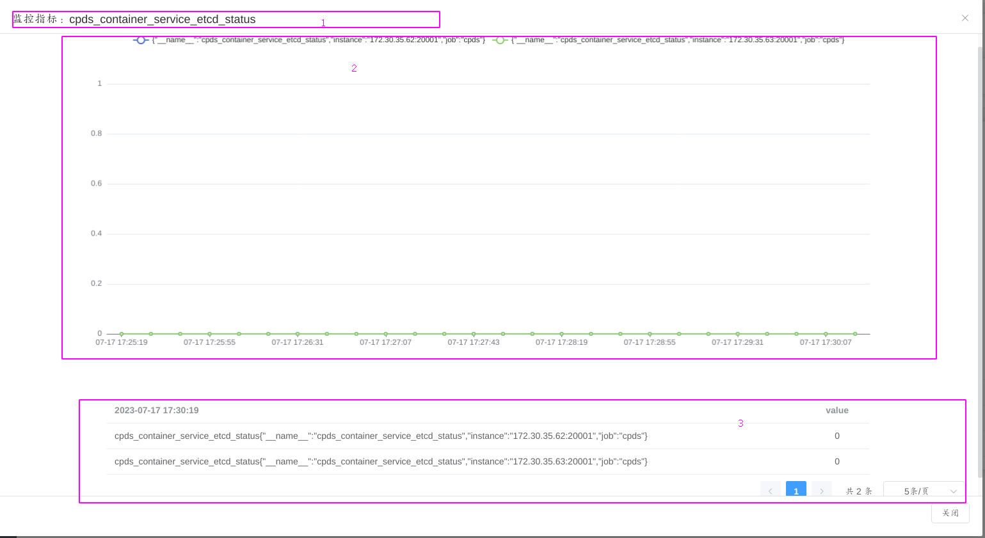
Task: Click the 2023-07-17 17:30:19 column header
Action: (x=157, y=411)
